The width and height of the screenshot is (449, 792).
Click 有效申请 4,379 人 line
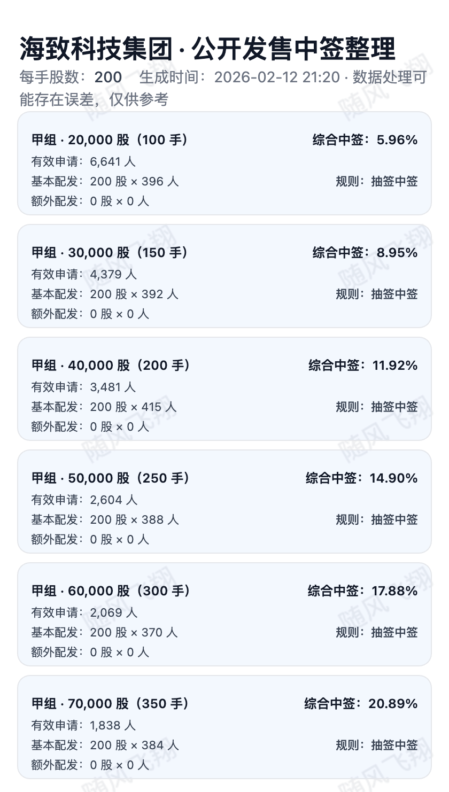(x=84, y=274)
